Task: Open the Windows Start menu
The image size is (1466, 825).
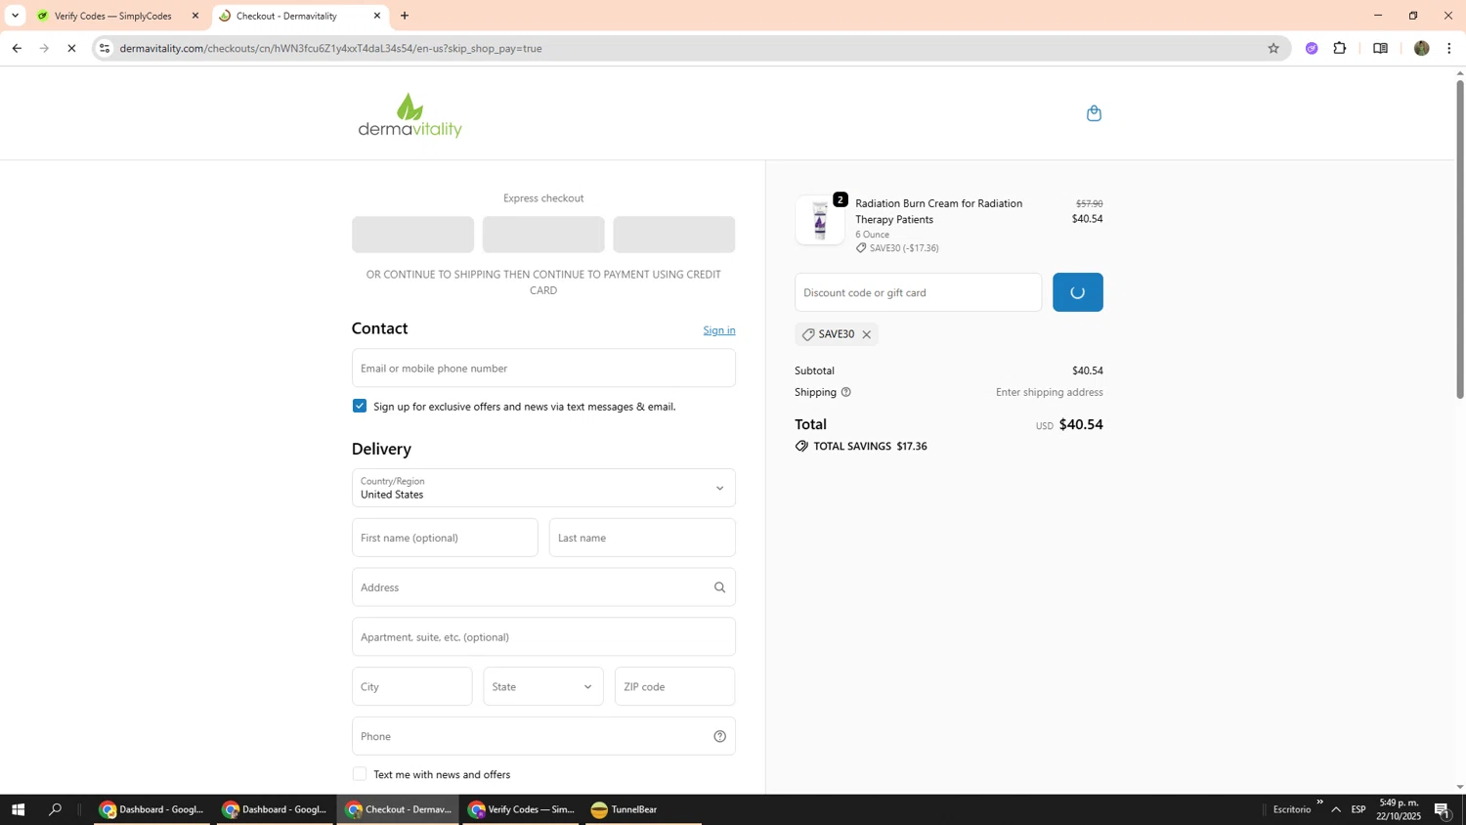Action: [18, 809]
